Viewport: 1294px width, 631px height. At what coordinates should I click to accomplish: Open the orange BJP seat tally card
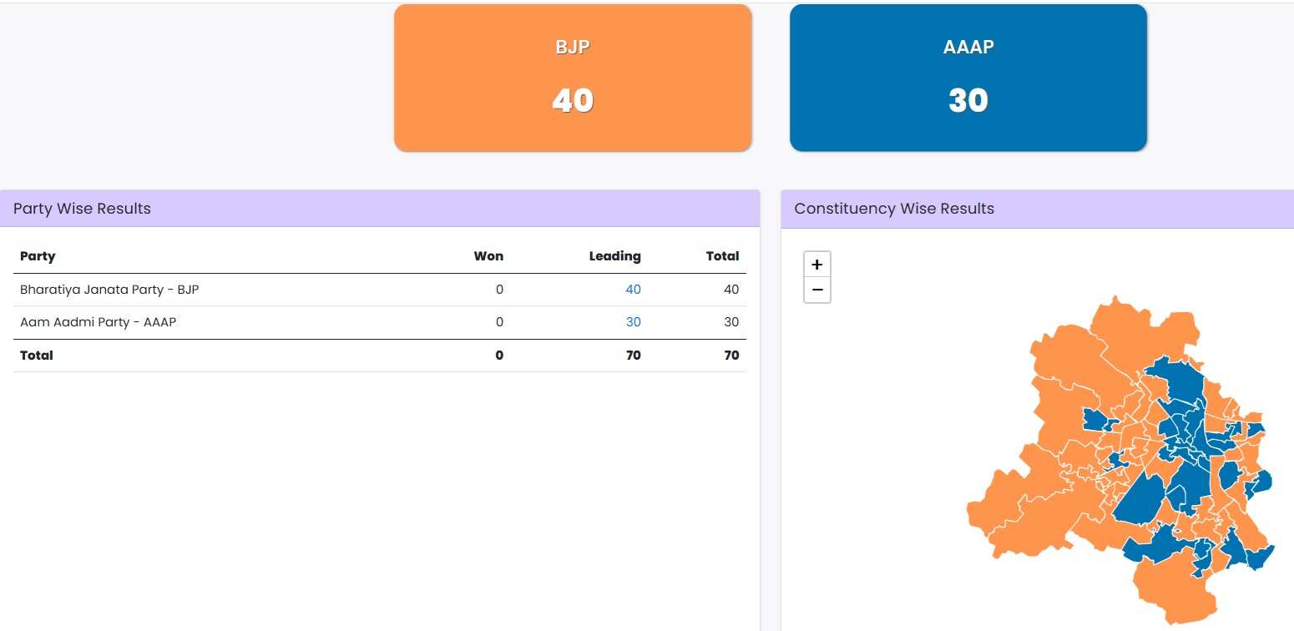click(573, 78)
